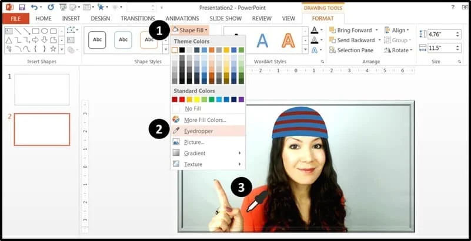Select the Text Box shape in the shapes gallery
This screenshot has width=471, height=241.
point(9,31)
